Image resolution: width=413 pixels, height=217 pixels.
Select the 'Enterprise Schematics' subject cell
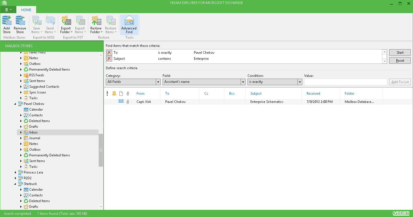267,102
